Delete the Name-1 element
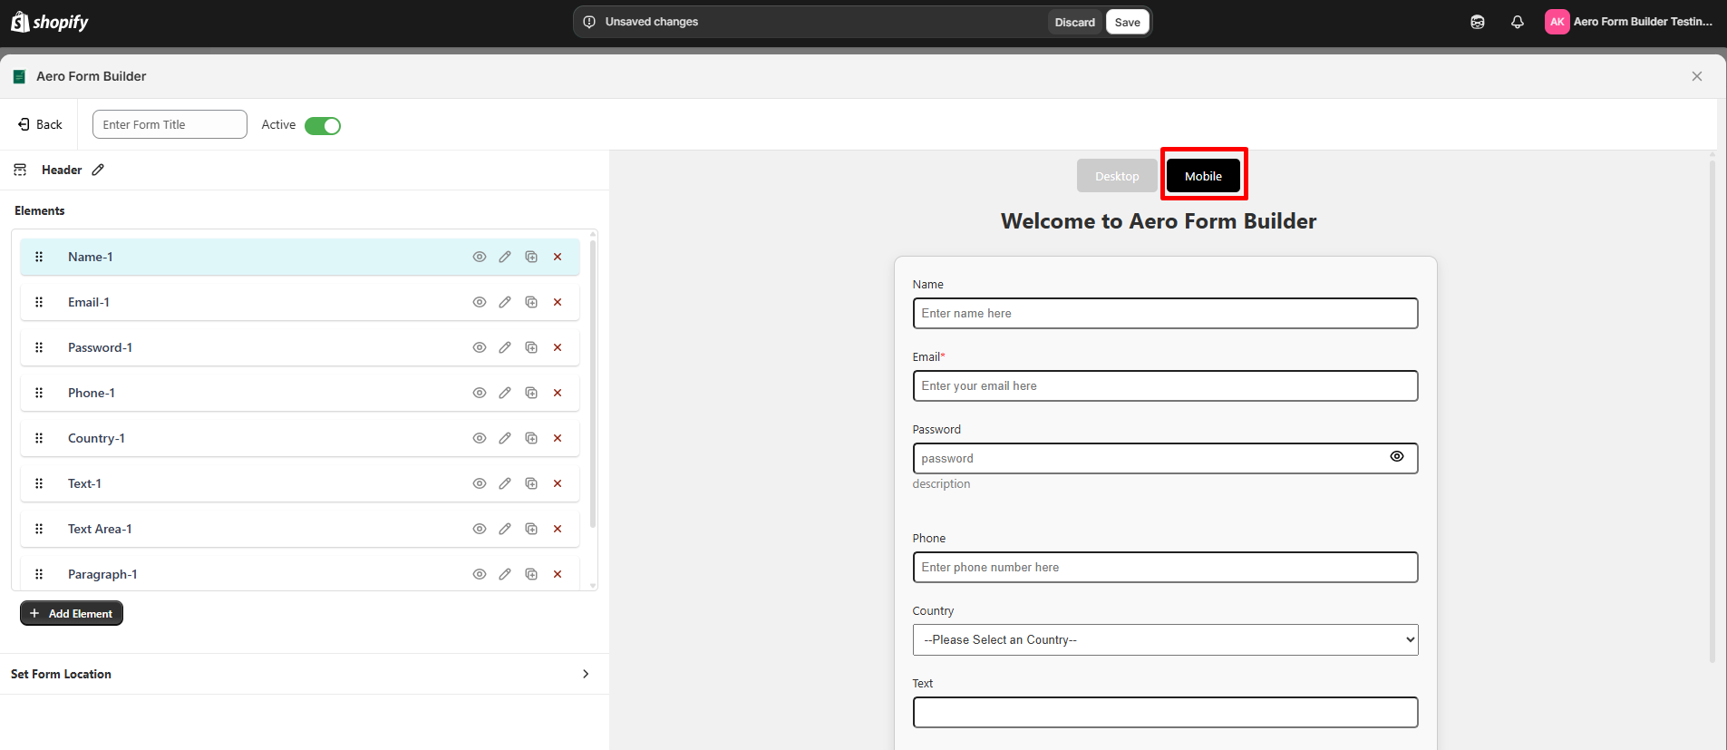Screen dimensions: 1727x750 coord(558,257)
